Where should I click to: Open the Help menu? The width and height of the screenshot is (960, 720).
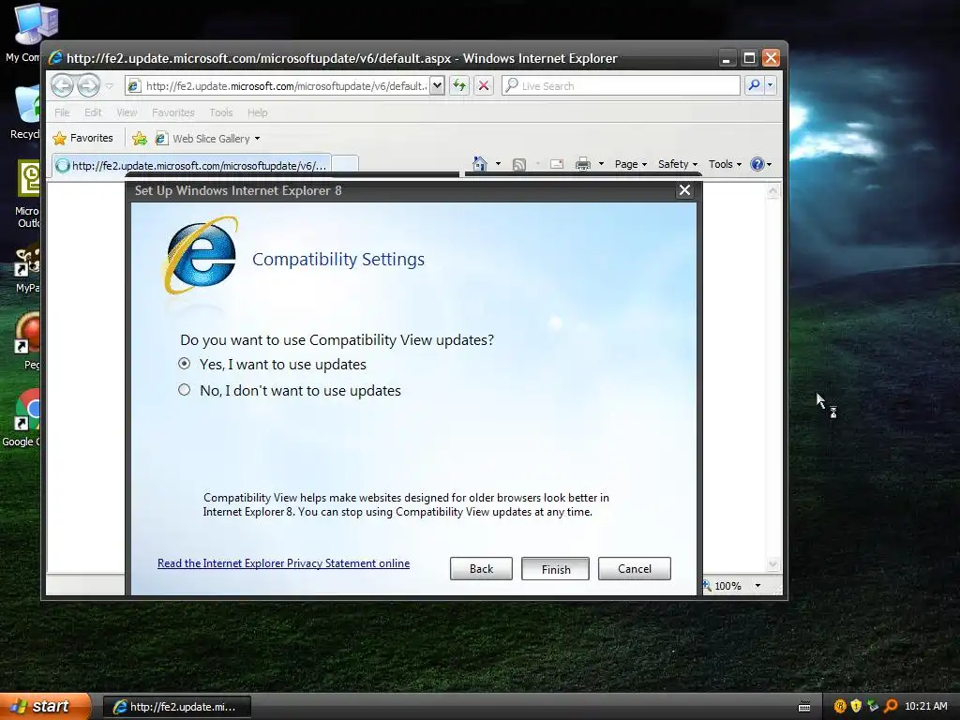(257, 112)
